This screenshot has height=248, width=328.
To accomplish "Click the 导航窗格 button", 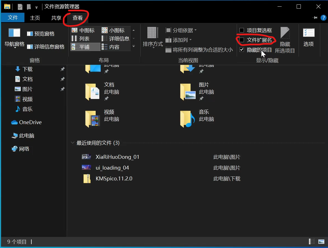I will tap(14, 38).
